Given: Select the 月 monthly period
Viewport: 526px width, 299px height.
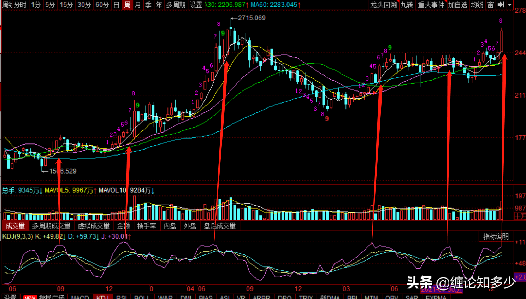Looking at the screenshot, I should point(138,5).
